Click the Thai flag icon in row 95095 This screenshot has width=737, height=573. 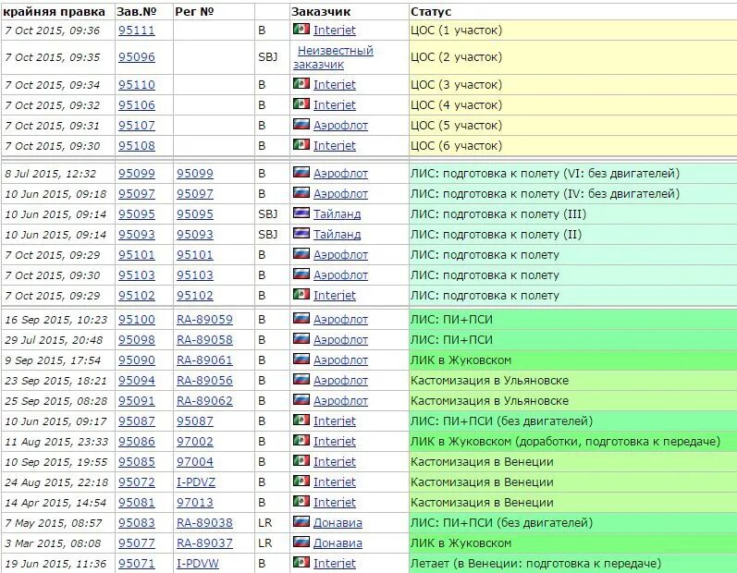[301, 213]
